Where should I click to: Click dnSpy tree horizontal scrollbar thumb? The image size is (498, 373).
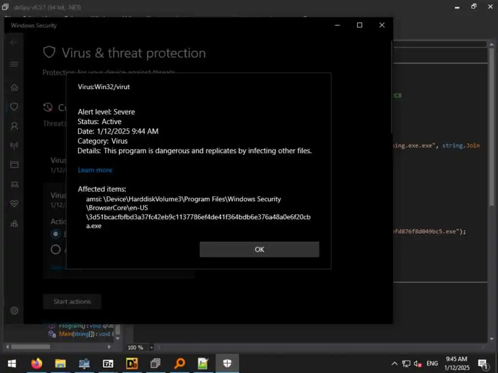point(31,347)
